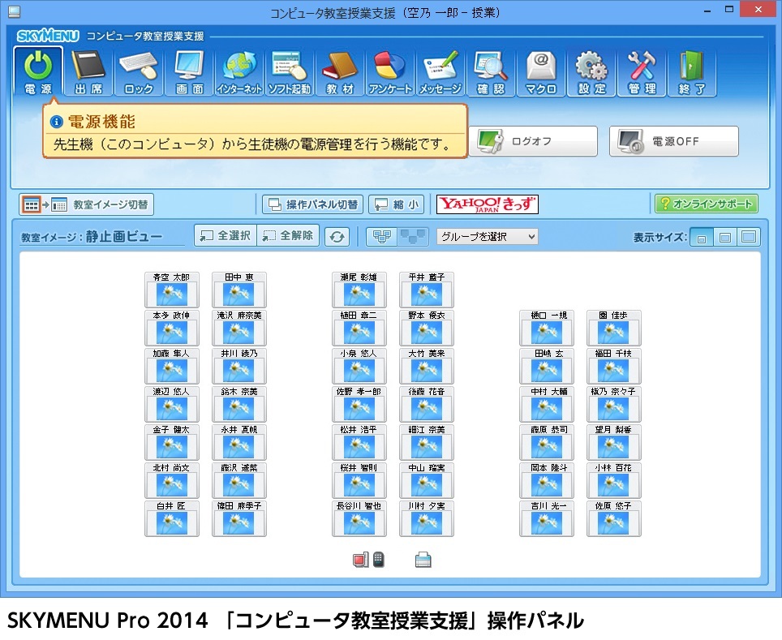This screenshot has width=782, height=640.
Task: Select student 長谷川 智也 thumbnail
Action: (x=359, y=518)
